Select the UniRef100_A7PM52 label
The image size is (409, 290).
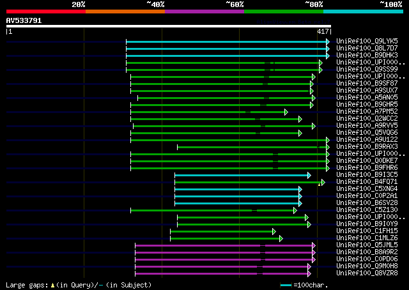367,111
